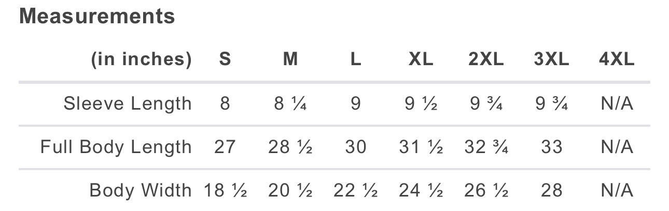The image size is (669, 211).
Task: Click the 2XL size column header
Action: pos(486,59)
